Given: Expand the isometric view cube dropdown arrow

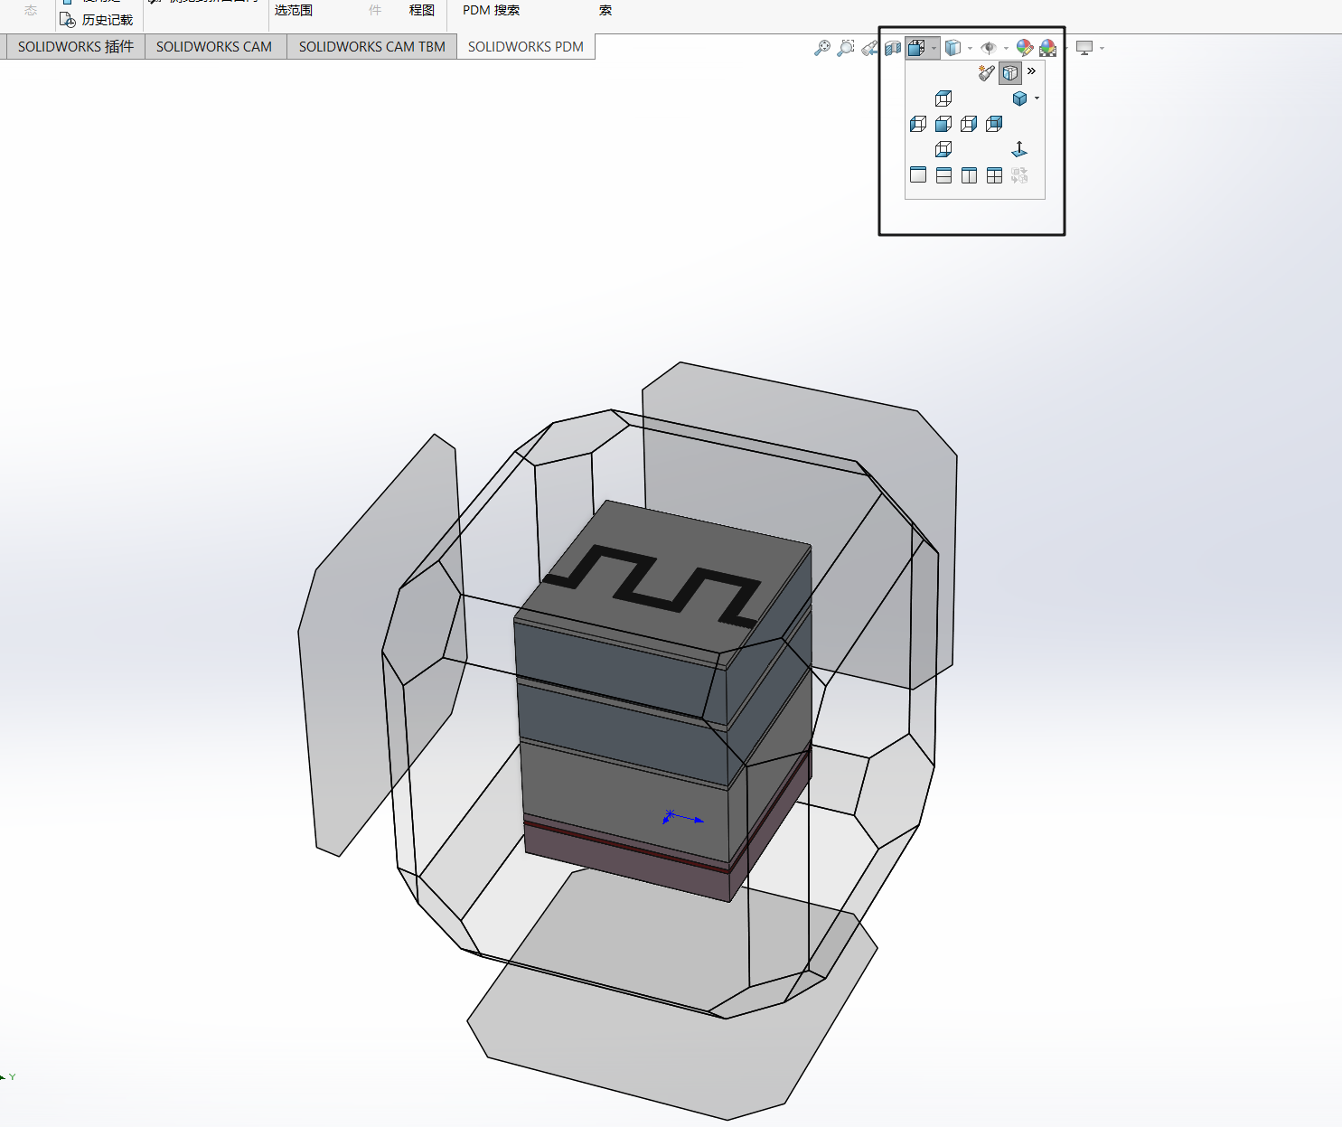Looking at the screenshot, I should tap(1037, 99).
